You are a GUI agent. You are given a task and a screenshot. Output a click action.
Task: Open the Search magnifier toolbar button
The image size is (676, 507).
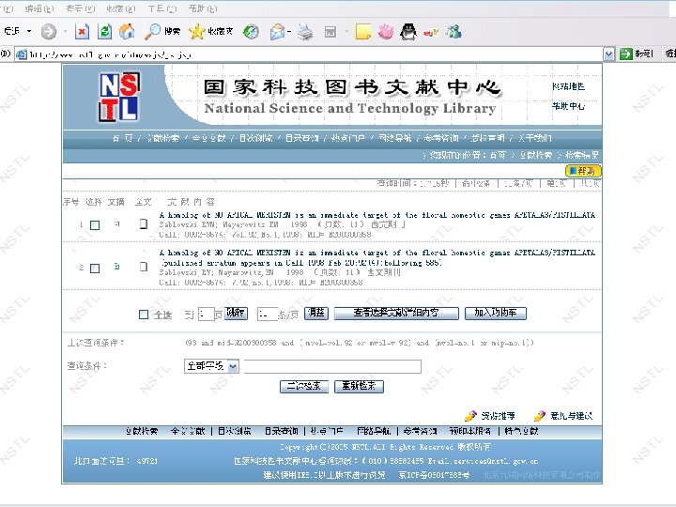tap(162, 32)
